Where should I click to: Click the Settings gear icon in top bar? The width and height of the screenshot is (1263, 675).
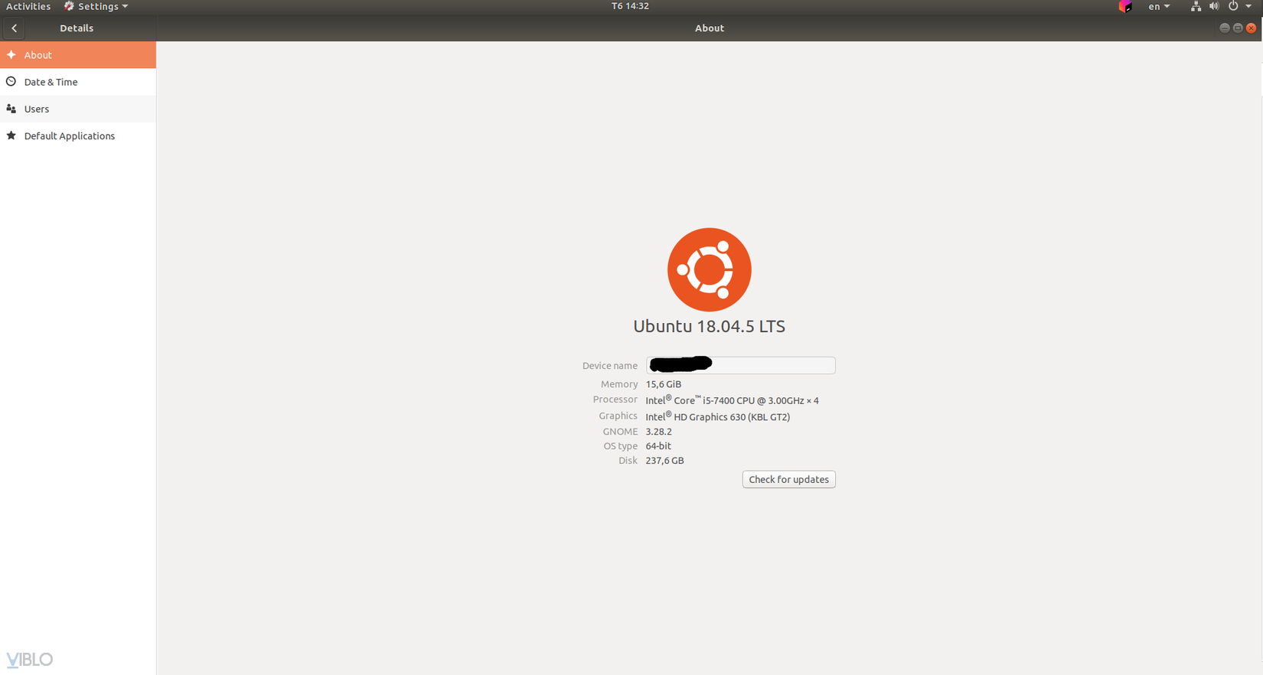[69, 6]
